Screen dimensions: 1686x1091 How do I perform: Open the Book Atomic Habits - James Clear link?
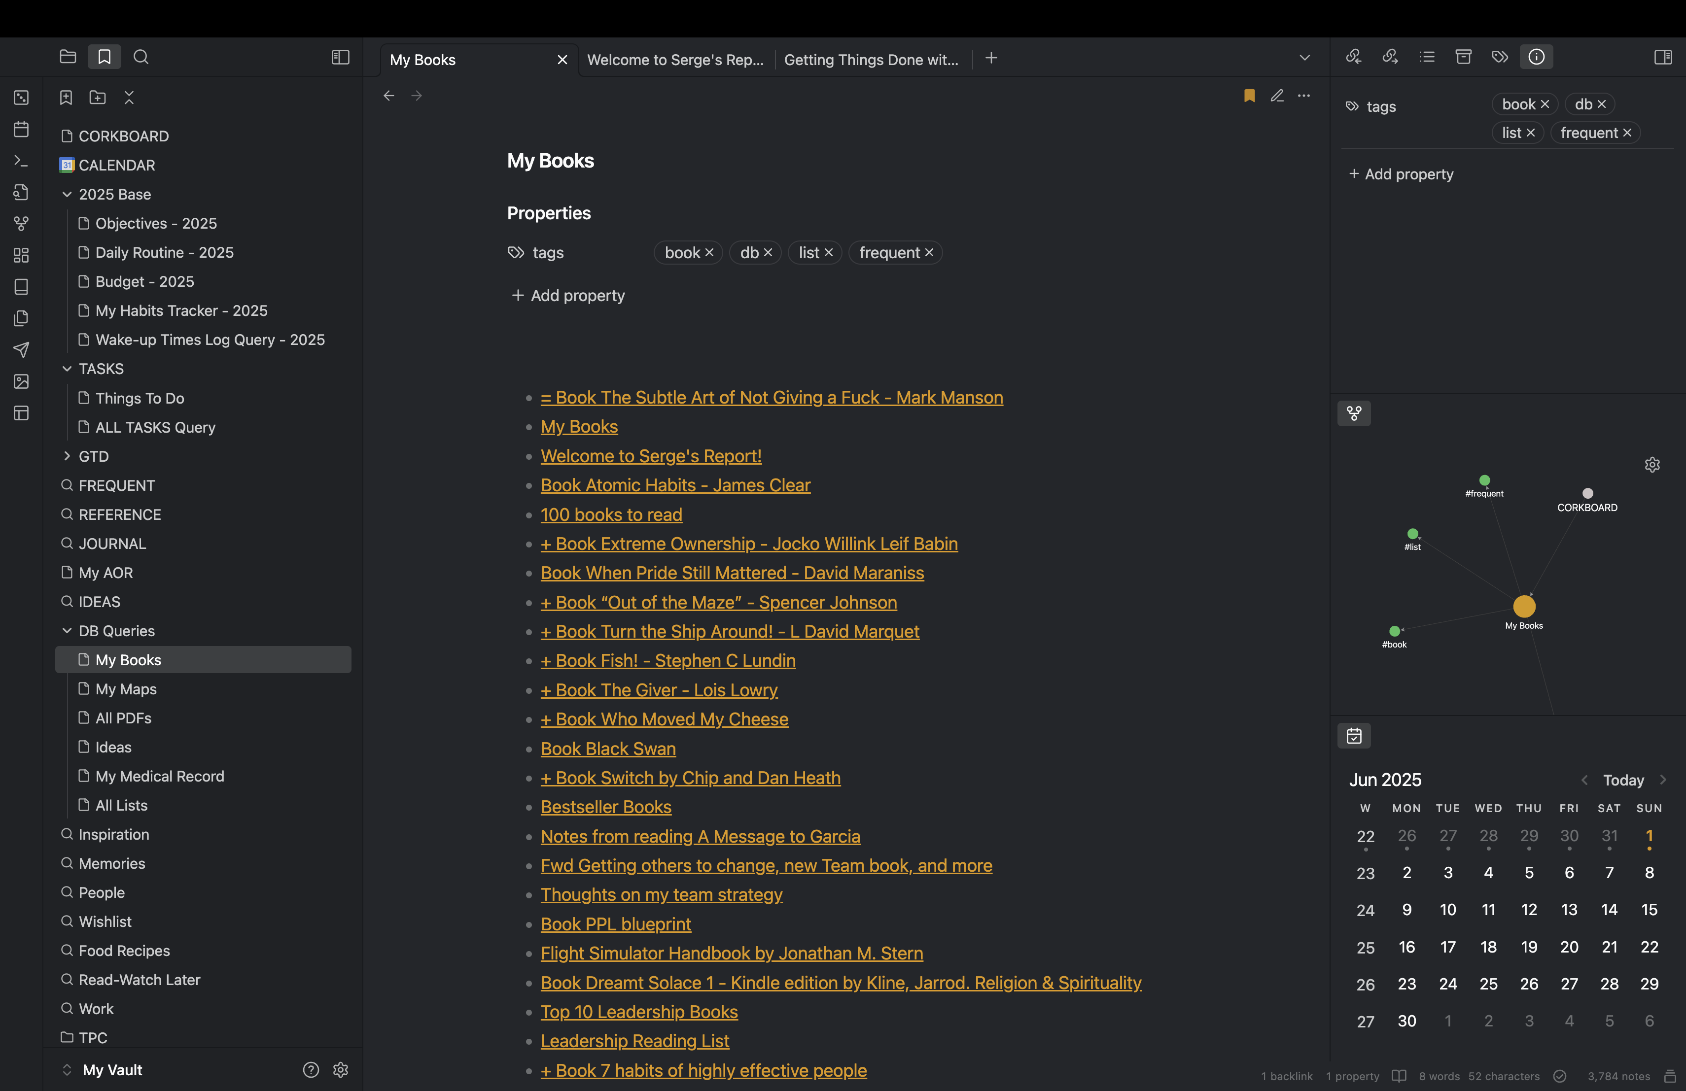pyautogui.click(x=674, y=485)
